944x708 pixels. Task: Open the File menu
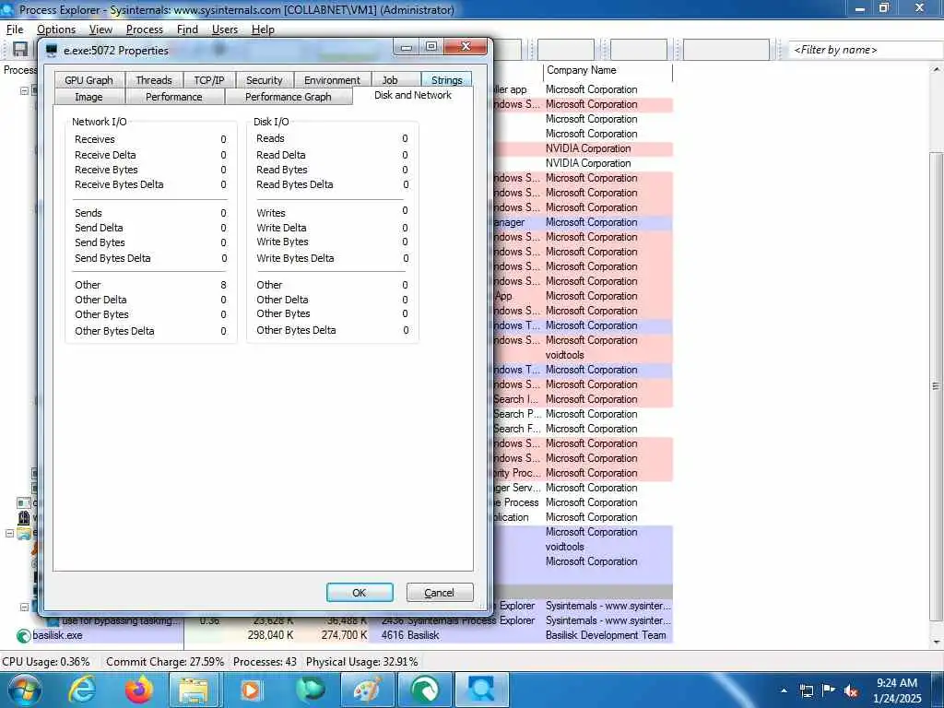[15, 29]
